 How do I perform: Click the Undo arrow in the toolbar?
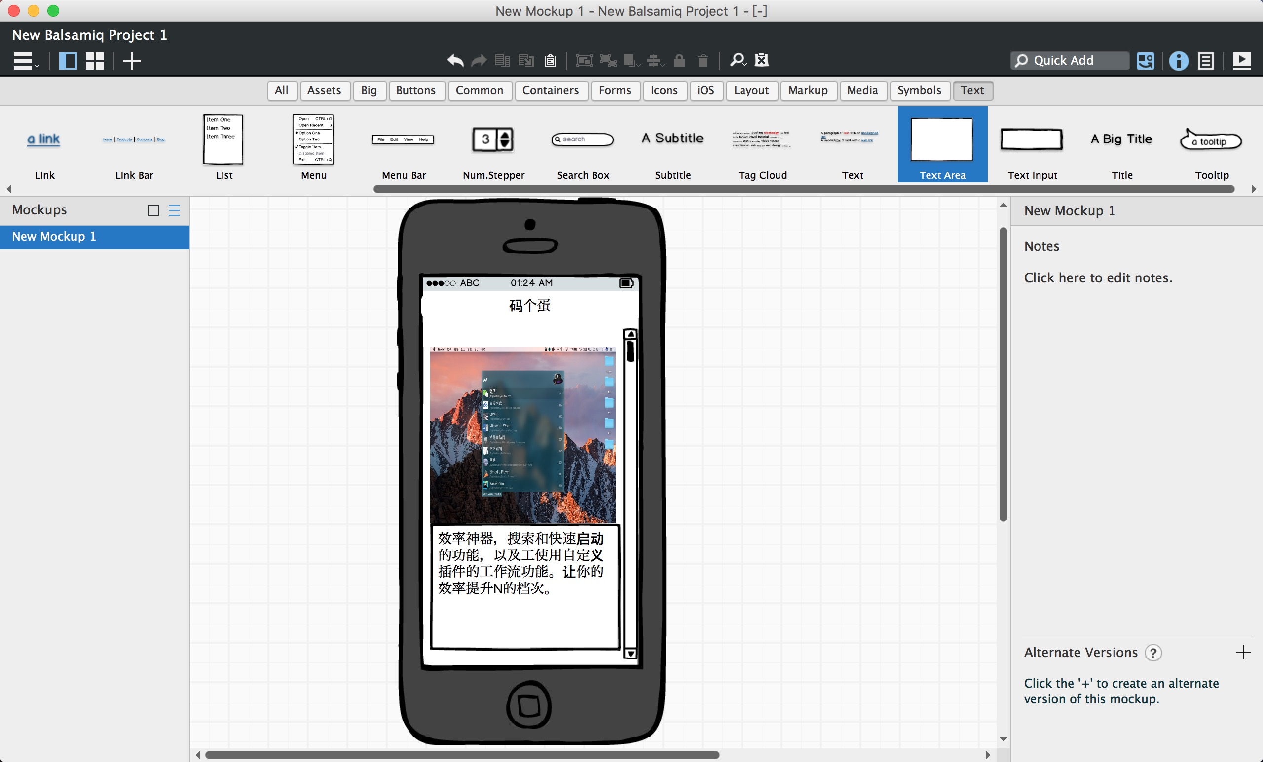454,61
